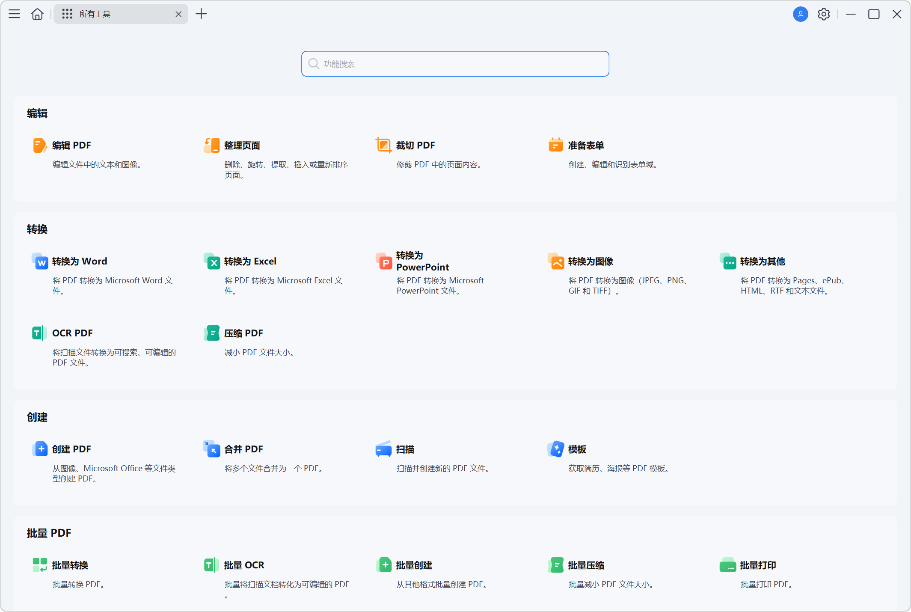Open the 创建 PDF tool title

[71, 449]
